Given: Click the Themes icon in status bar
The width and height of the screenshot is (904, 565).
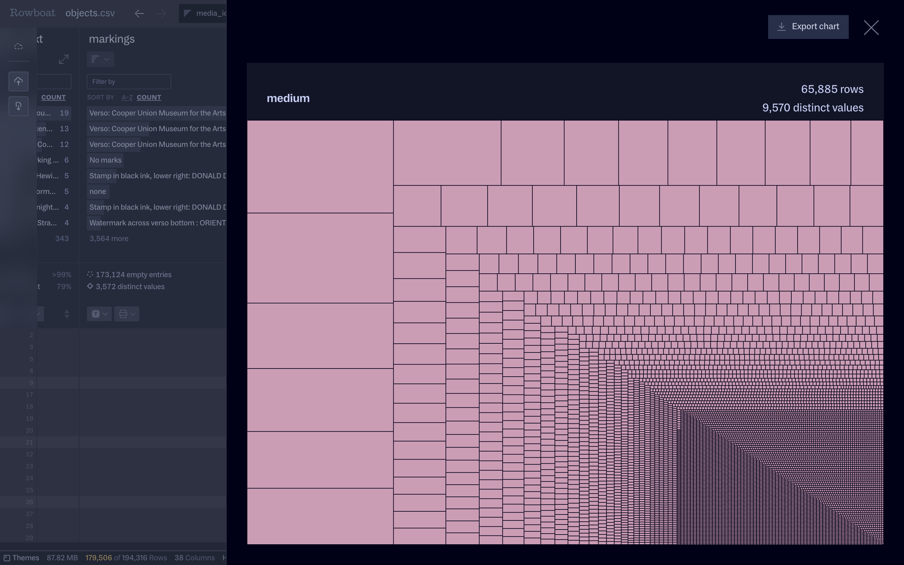Looking at the screenshot, I should pos(7,558).
